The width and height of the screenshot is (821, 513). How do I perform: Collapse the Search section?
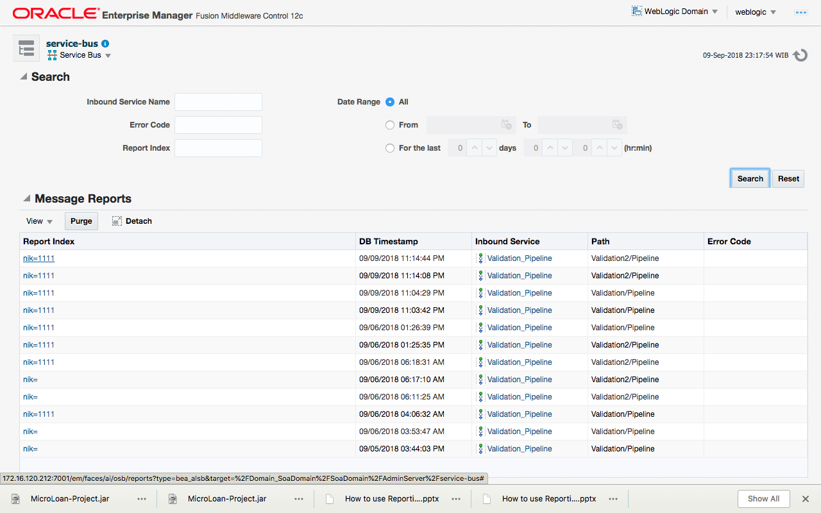tap(23, 77)
